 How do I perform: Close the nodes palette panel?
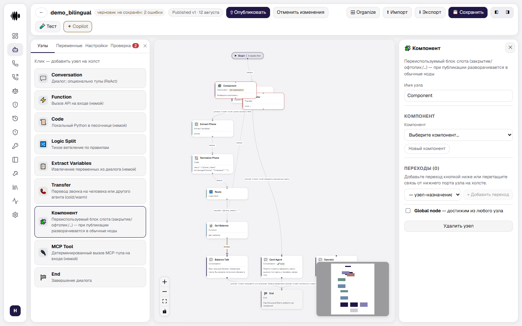click(x=145, y=46)
